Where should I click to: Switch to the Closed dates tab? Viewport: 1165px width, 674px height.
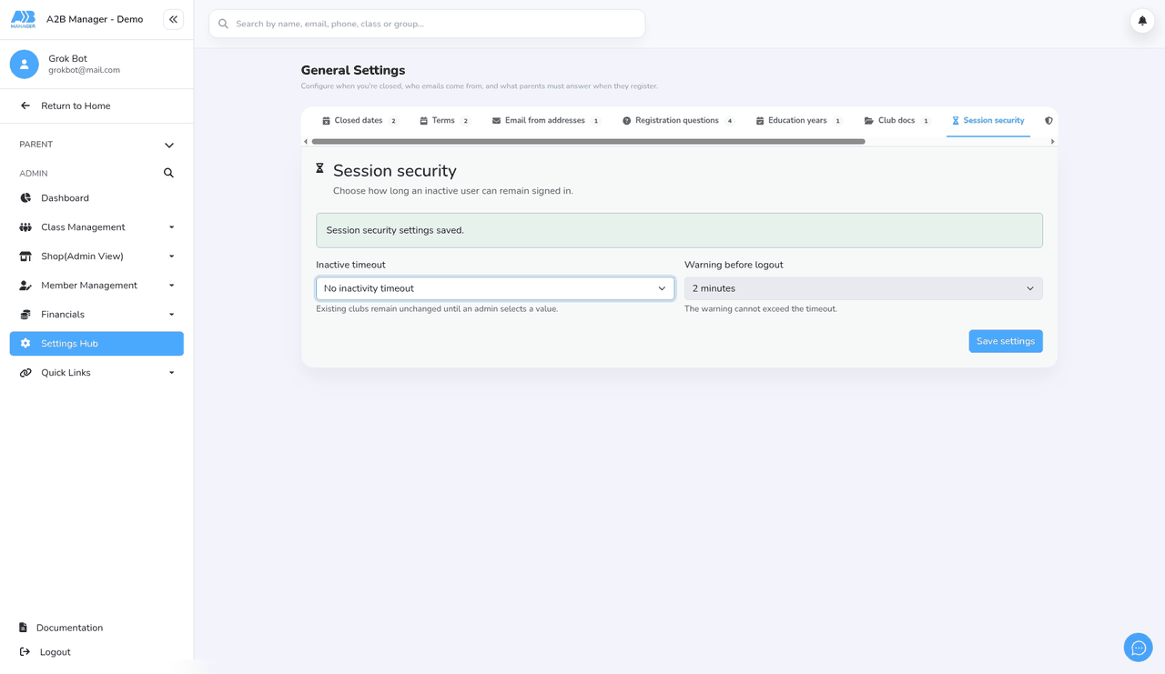point(360,121)
